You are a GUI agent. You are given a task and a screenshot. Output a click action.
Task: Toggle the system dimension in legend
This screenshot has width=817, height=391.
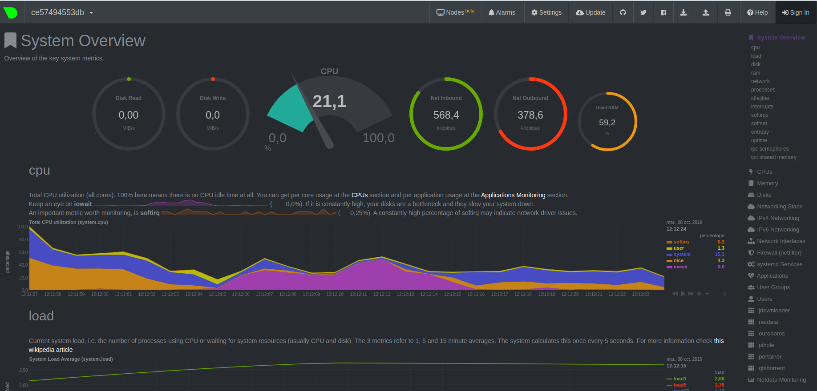point(682,254)
